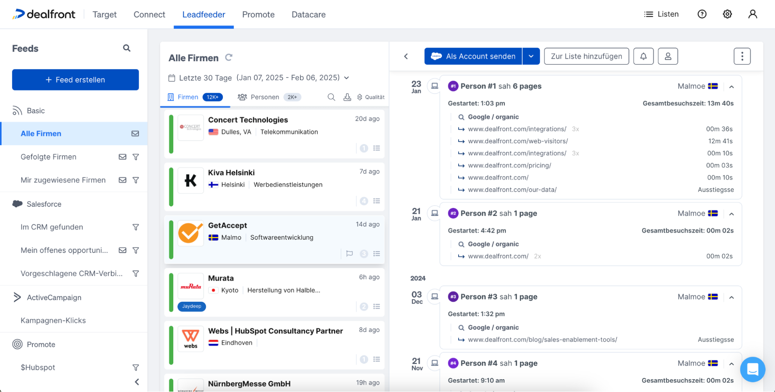The width and height of the screenshot is (775, 392).
Task: Click the GetAccept company logo
Action: [190, 233]
